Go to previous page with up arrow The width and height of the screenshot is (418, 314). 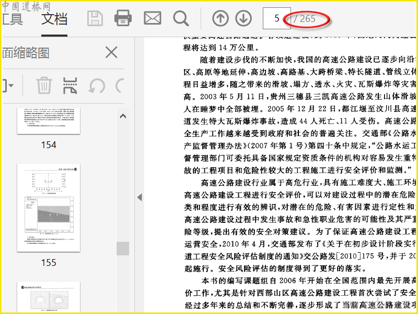pos(220,18)
